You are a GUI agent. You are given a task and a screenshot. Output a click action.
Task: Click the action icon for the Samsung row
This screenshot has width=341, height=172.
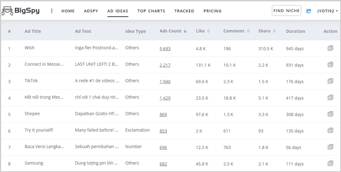pyautogui.click(x=330, y=163)
